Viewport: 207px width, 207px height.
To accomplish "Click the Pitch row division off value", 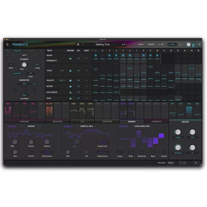I will click(78, 71).
